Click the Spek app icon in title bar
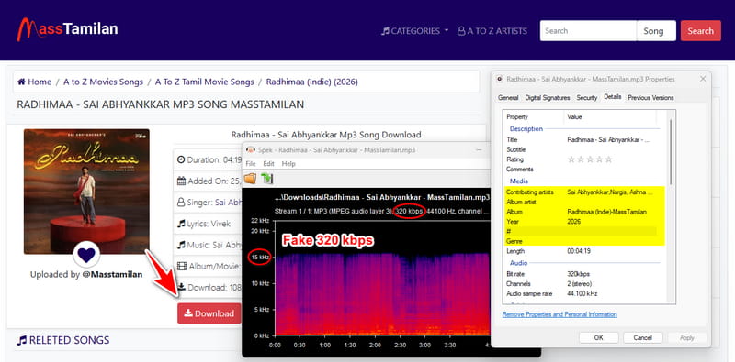735x362 pixels. point(250,149)
